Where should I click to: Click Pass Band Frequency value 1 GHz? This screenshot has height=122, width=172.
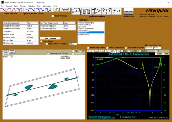point(69,26)
